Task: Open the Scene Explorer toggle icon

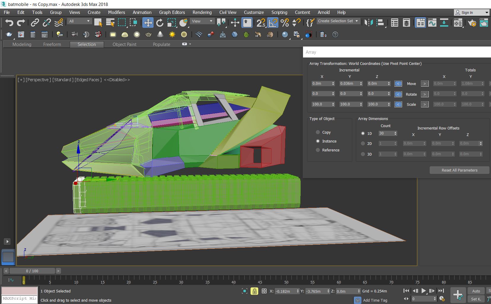Action: 395,23
